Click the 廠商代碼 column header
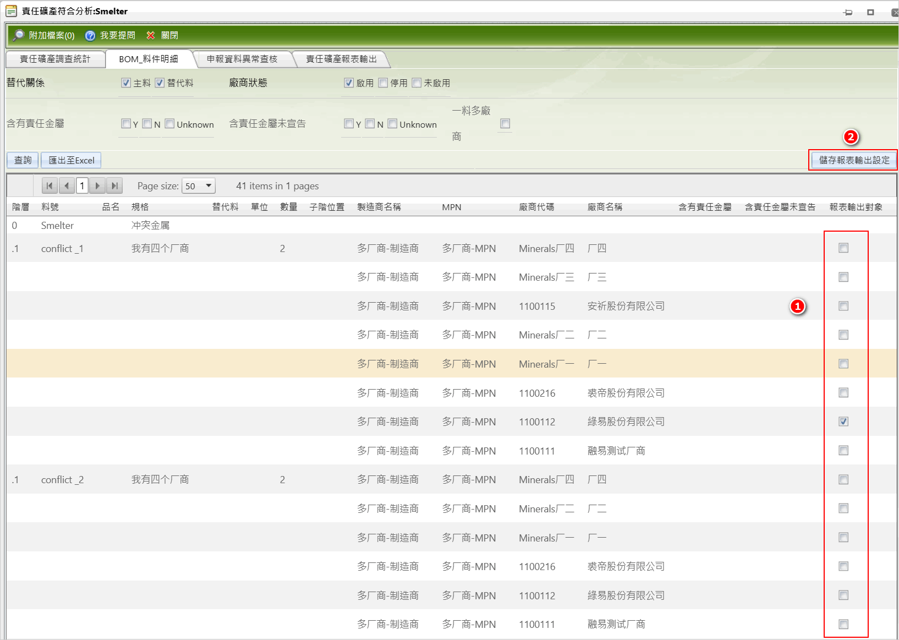 click(536, 207)
